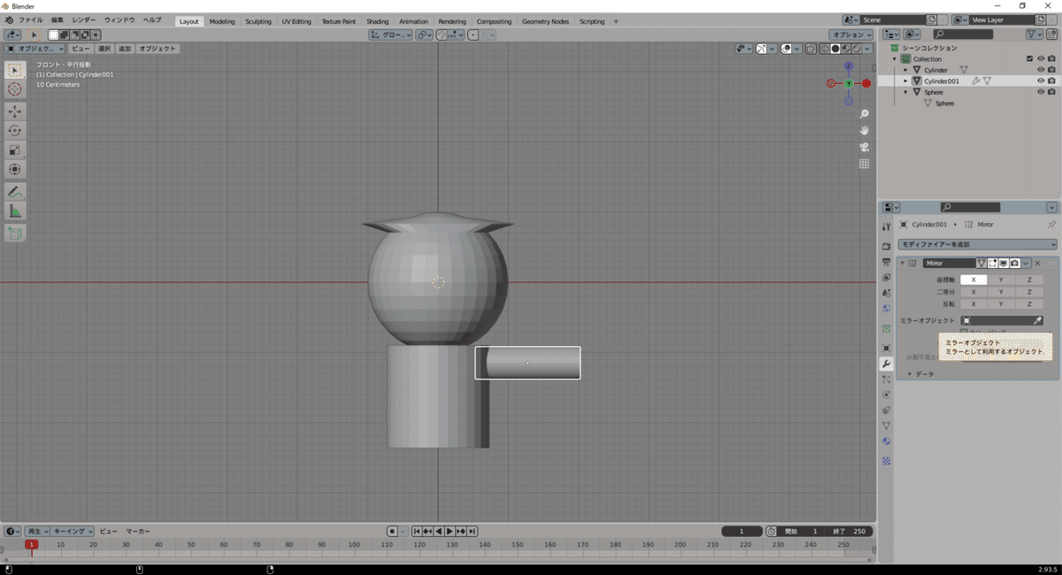Image resolution: width=1062 pixels, height=575 pixels.
Task: Open the Scene properties tab
Action: tap(886, 292)
